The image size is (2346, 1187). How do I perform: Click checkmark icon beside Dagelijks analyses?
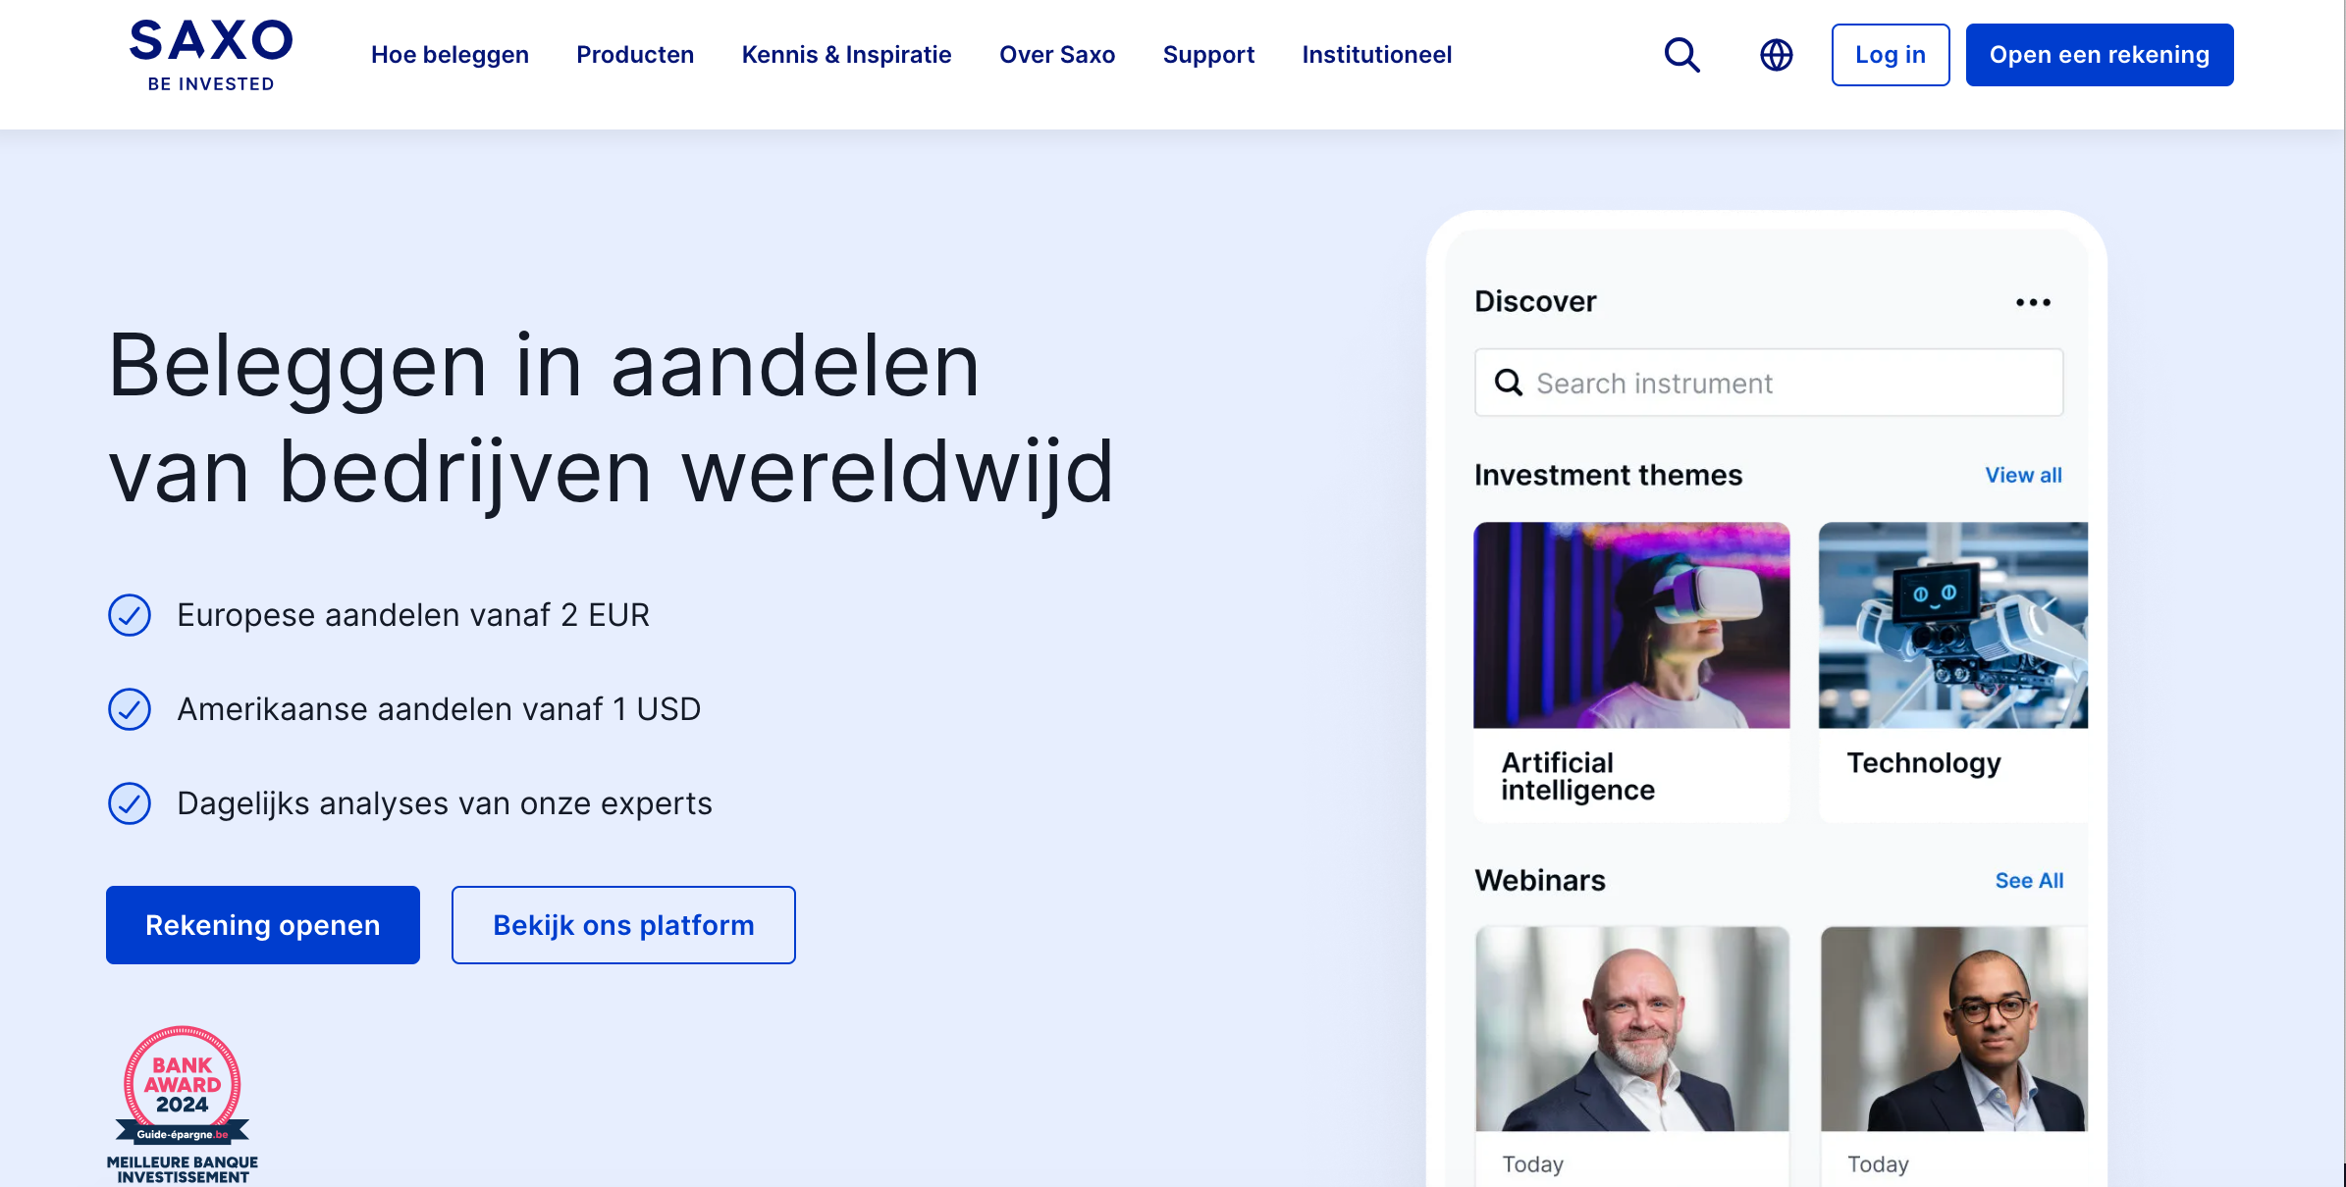point(130,803)
